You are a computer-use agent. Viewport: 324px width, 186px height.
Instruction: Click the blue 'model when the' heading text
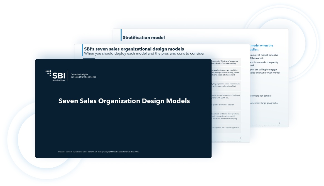[x=262, y=46]
